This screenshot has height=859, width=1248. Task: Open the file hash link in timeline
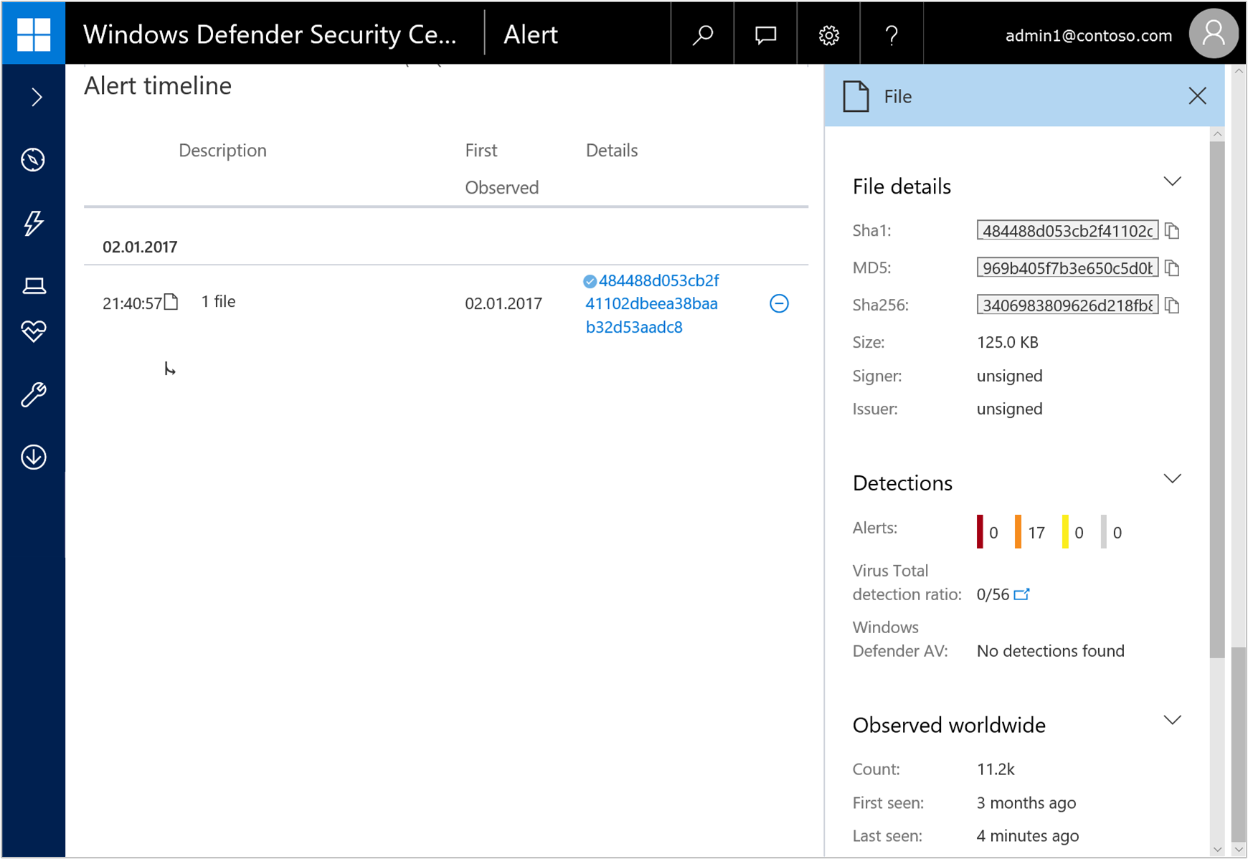[x=651, y=304]
